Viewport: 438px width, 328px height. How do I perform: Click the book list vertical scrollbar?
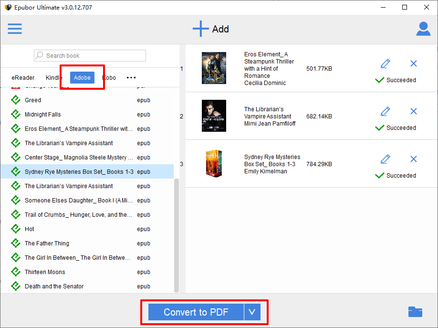point(176,235)
